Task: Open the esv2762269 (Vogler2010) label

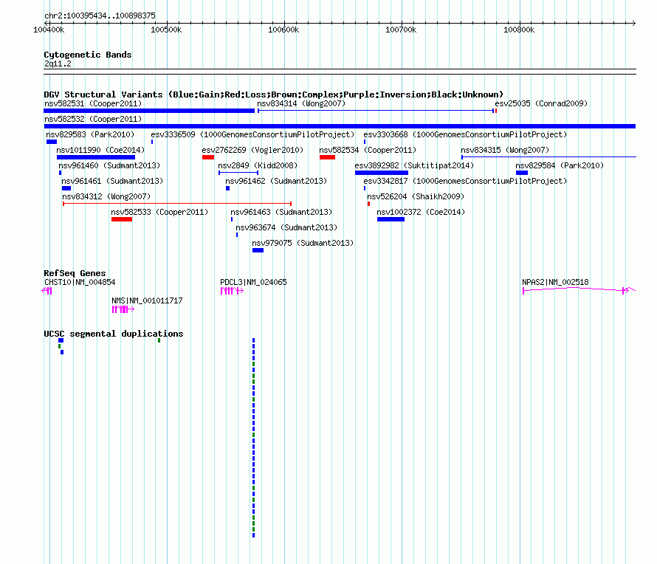Action: 252,150
